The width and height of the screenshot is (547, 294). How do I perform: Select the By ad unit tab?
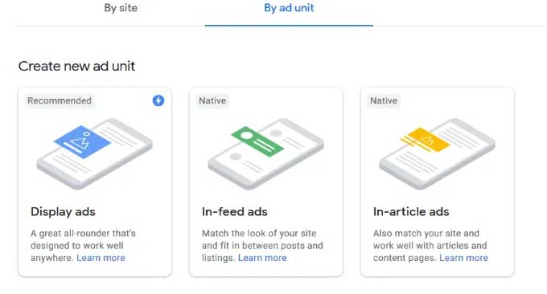coord(289,8)
